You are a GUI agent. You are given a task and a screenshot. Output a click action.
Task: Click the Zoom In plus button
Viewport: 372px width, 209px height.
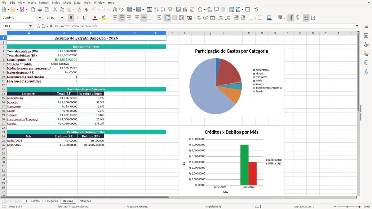[360, 207]
